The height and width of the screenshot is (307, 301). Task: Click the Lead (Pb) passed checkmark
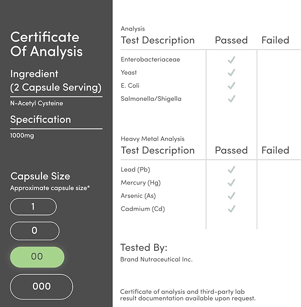231,169
